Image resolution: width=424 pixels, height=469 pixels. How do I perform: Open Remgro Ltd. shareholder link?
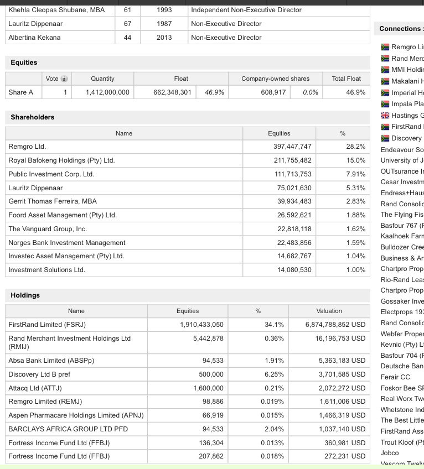tap(27, 147)
